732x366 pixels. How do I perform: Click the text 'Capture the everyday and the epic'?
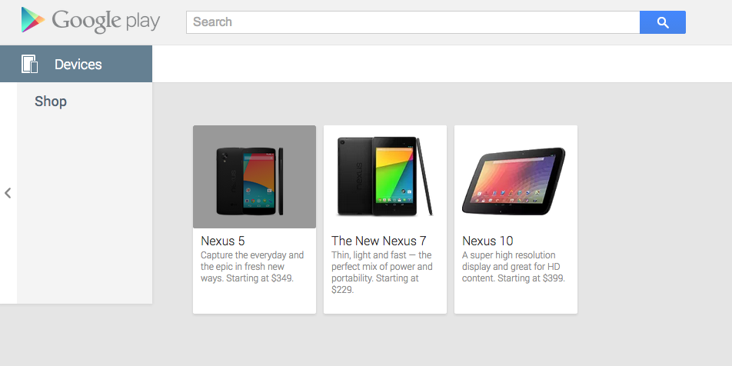tap(252, 261)
